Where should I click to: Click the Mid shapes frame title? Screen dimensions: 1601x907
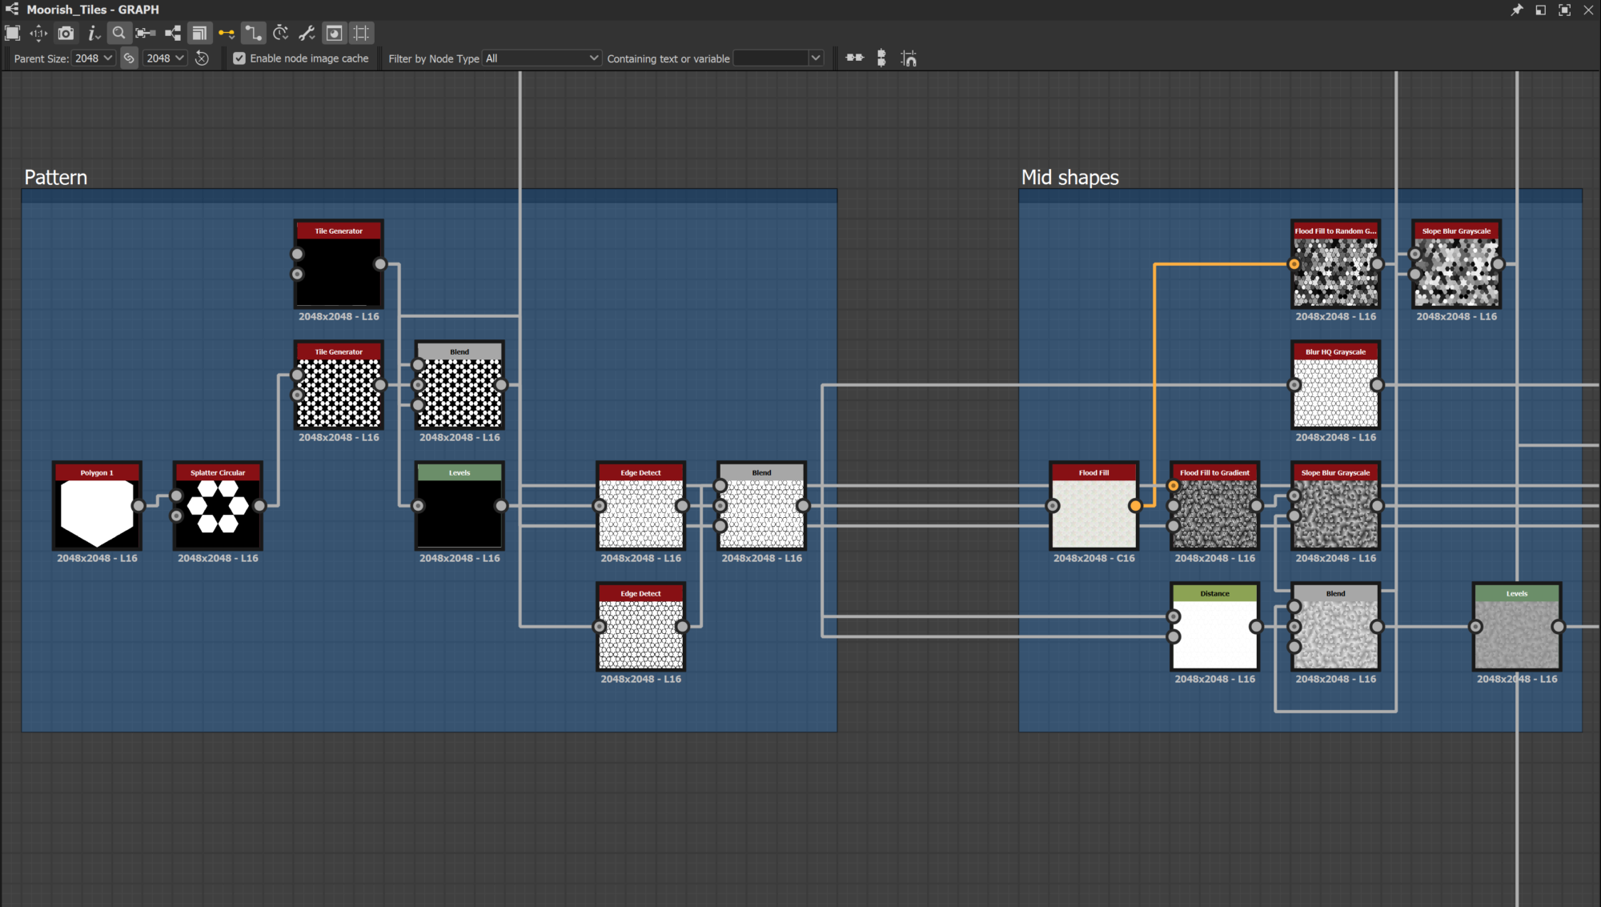(x=1069, y=178)
